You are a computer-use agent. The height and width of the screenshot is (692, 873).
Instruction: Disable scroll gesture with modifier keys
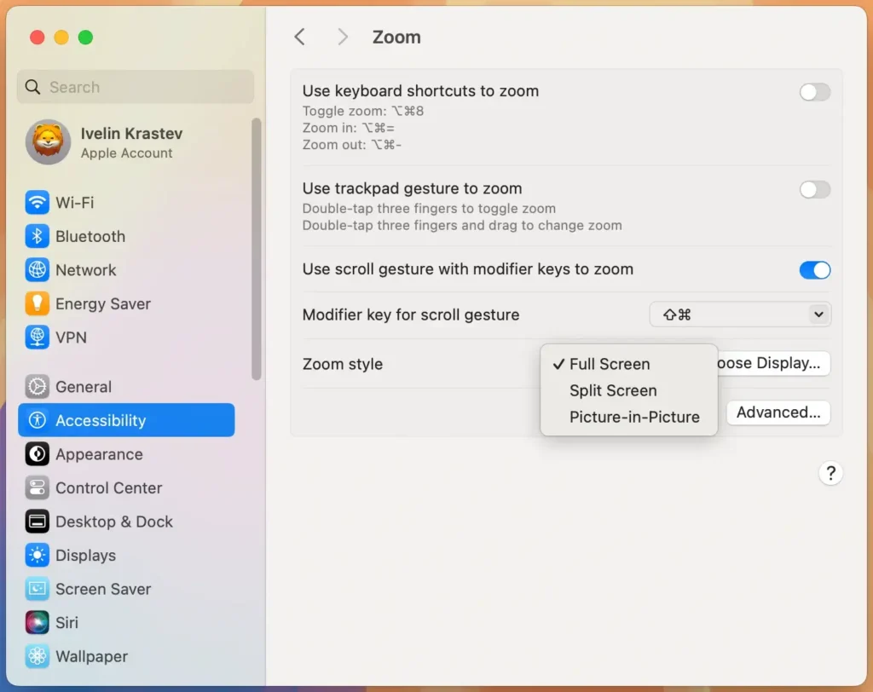[814, 270]
